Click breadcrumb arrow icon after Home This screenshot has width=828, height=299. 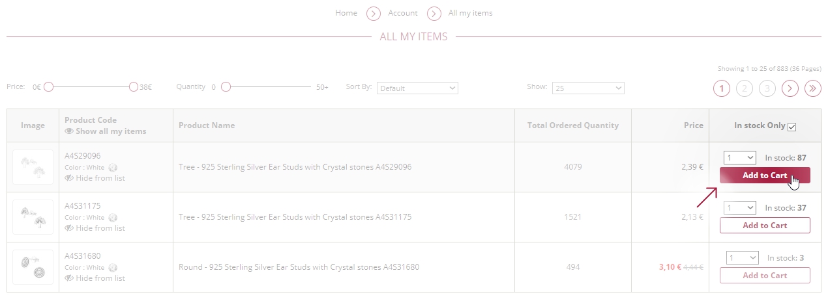pos(373,14)
